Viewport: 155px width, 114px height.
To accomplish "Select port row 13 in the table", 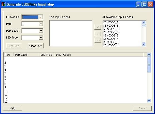I will click(75, 102).
